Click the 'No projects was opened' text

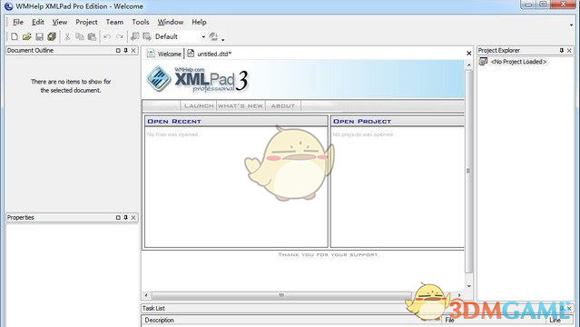point(362,134)
